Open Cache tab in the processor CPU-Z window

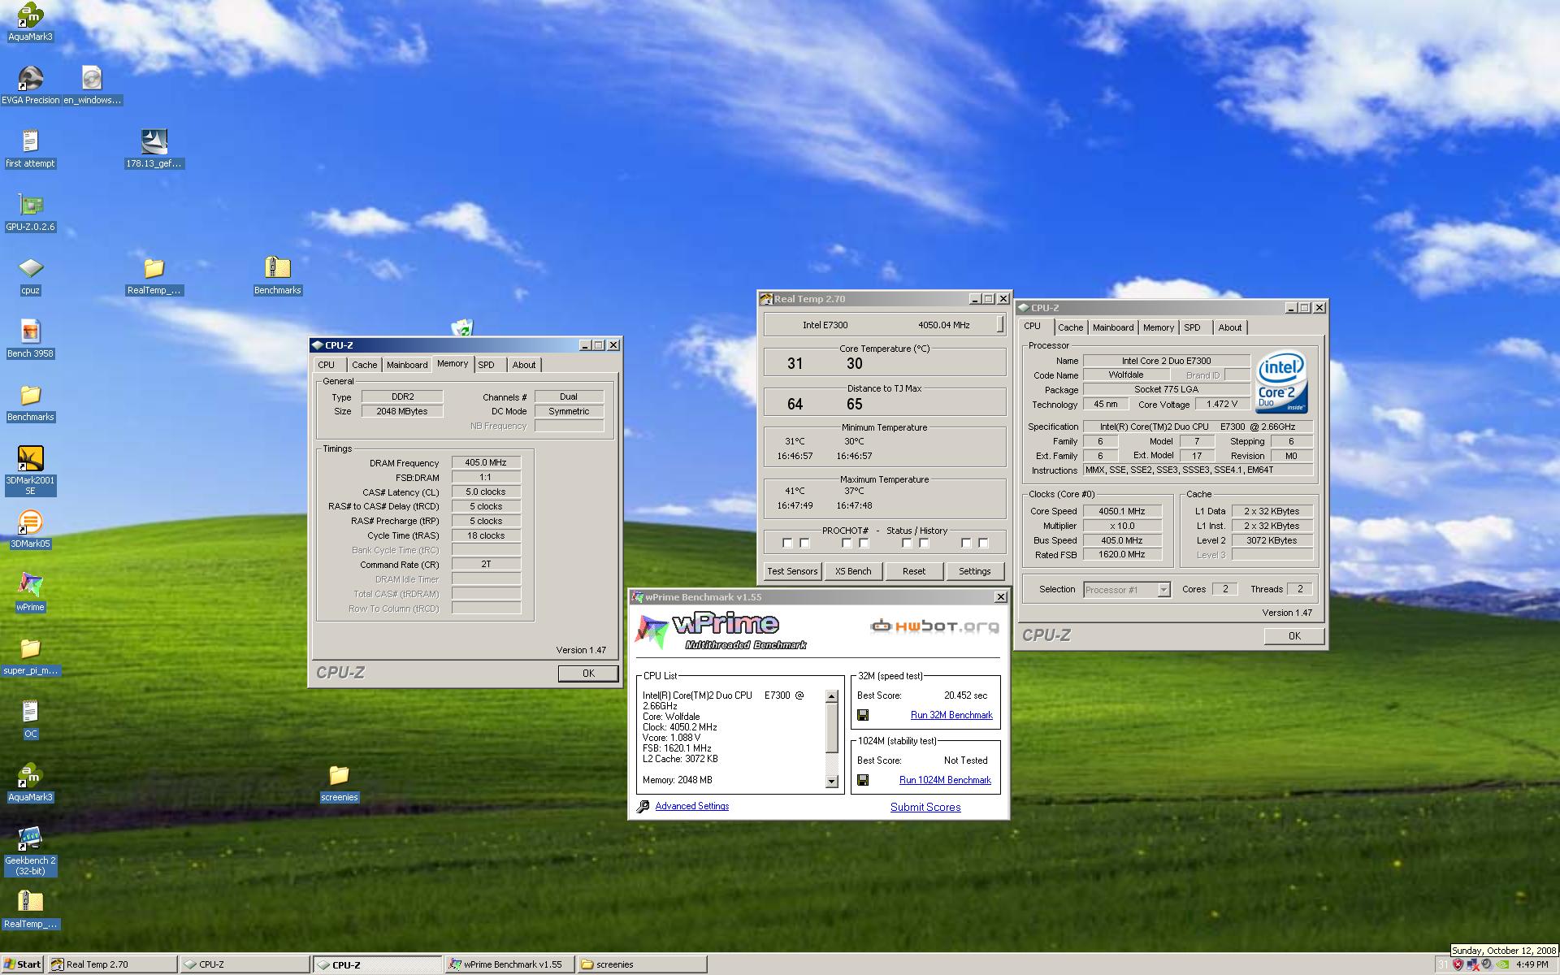(x=1070, y=327)
